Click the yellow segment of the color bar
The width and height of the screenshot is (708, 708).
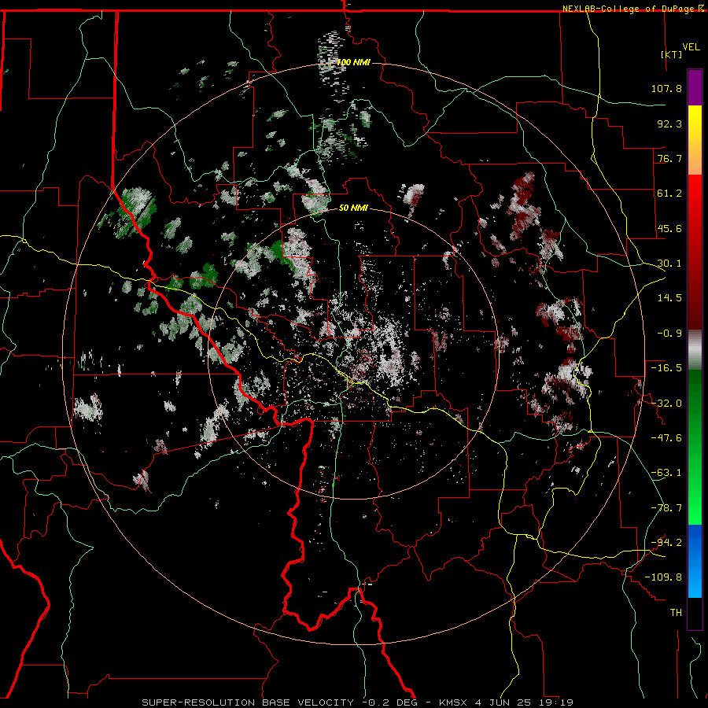(x=695, y=140)
